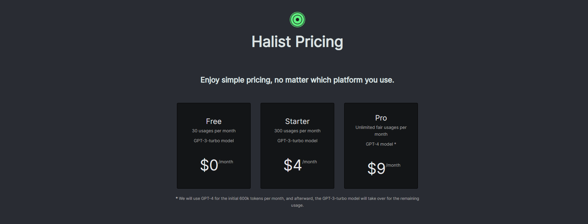
Task: Click the $0 per month price
Action: (x=217, y=165)
